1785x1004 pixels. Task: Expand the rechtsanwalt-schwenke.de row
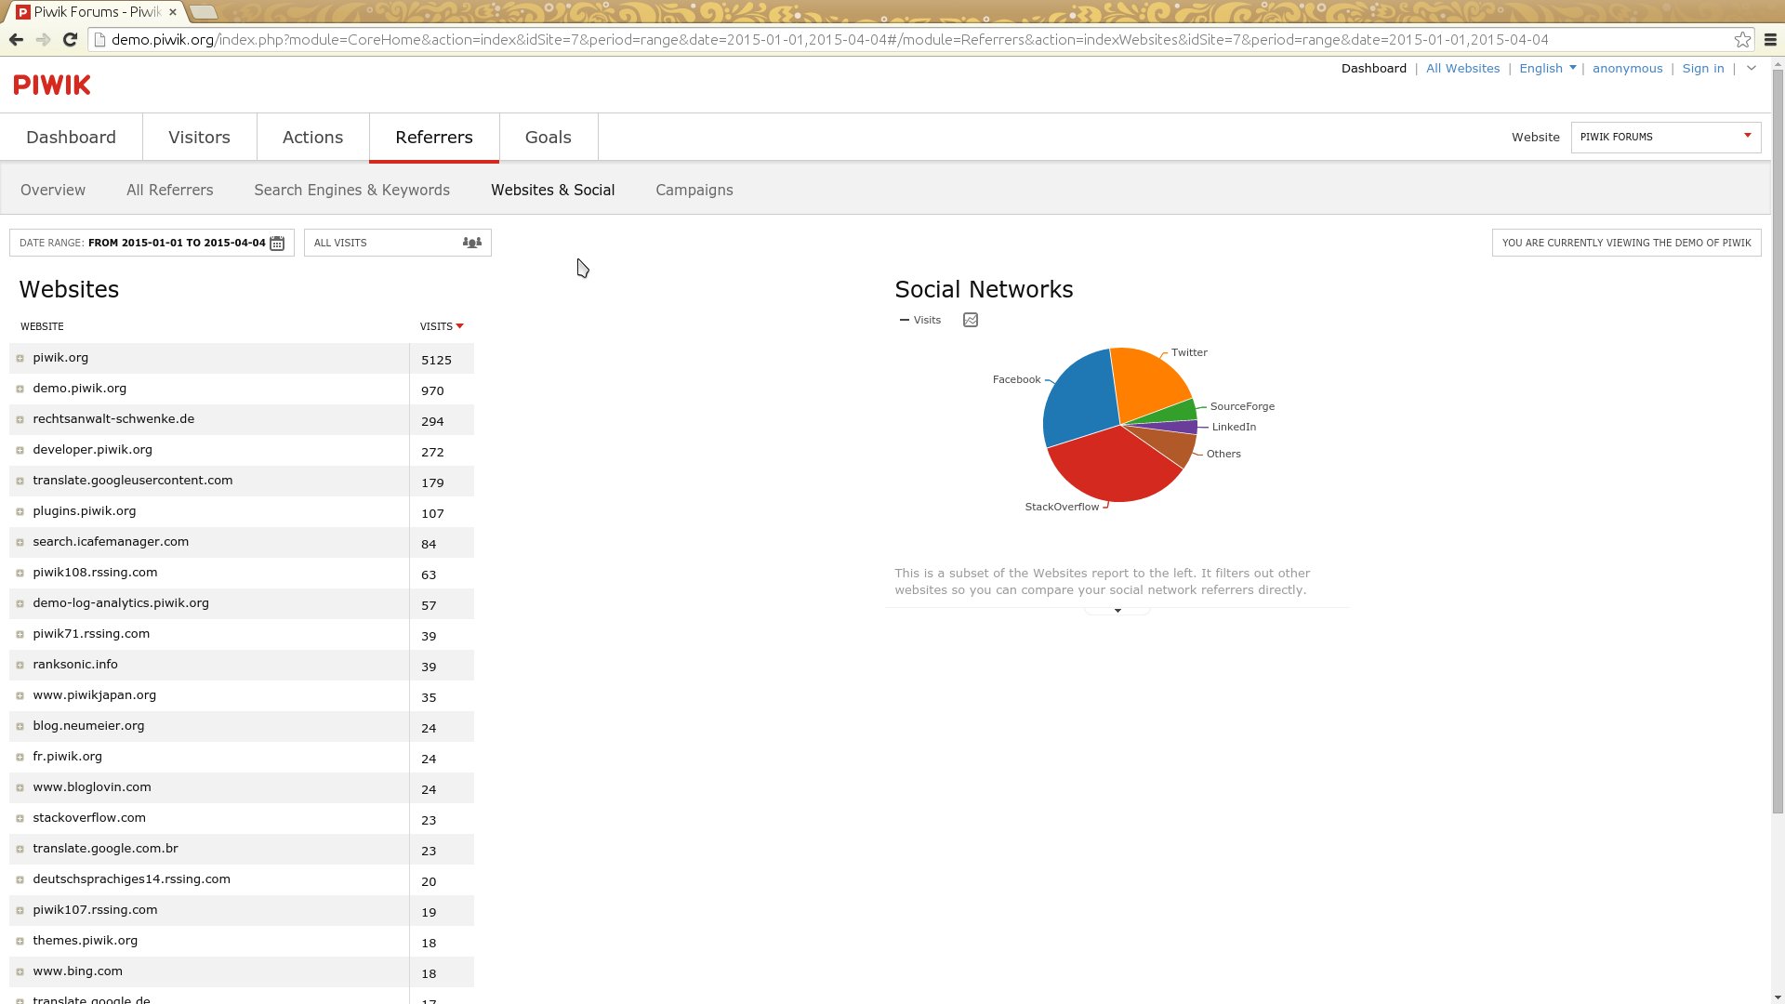pos(20,419)
